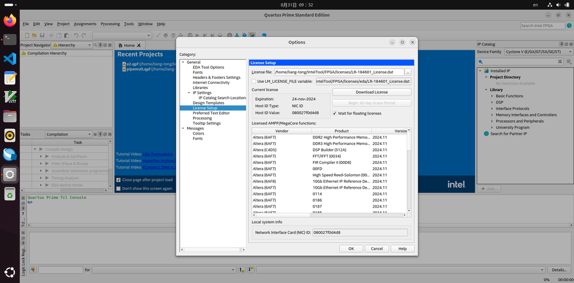This screenshot has width=574, height=283.
Task: Open the Processing menu in the menu bar
Action: 110,24
